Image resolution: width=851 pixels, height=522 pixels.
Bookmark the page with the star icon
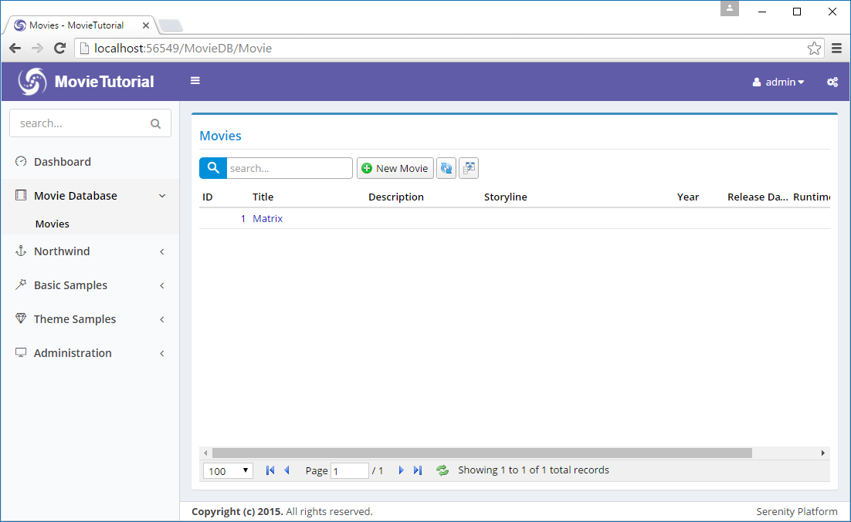tap(814, 49)
